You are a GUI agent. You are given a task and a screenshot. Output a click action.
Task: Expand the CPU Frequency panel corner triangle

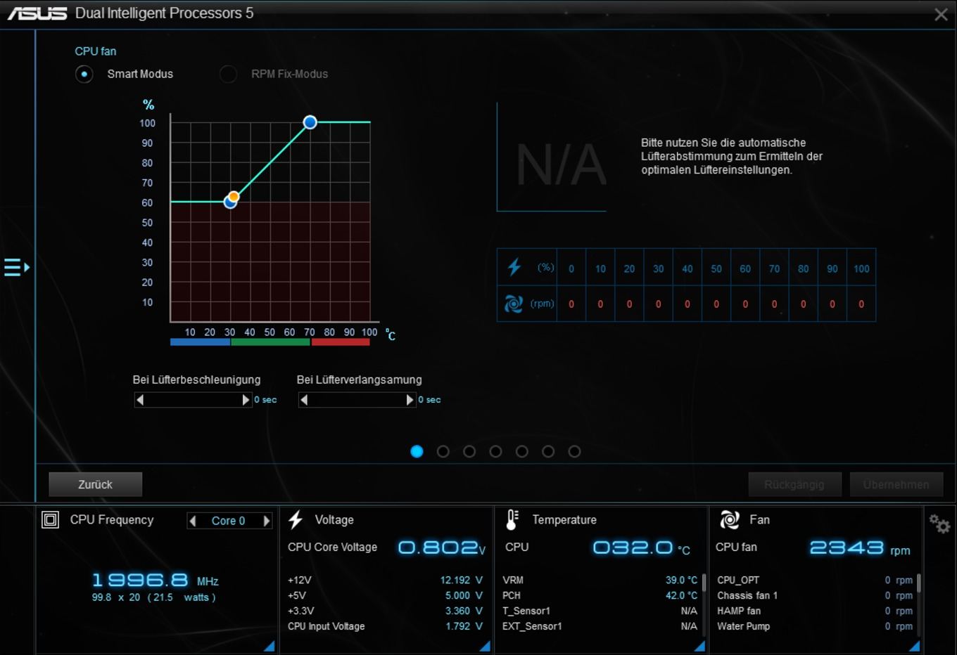[x=270, y=646]
